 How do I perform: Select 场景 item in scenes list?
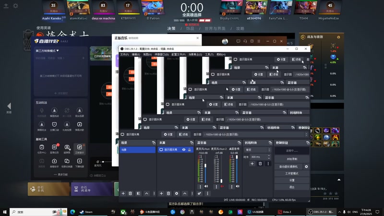click(137, 150)
